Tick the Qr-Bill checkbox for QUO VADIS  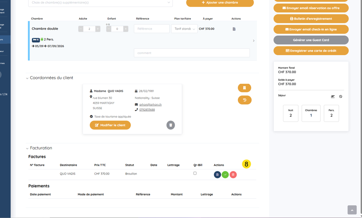coord(195,173)
